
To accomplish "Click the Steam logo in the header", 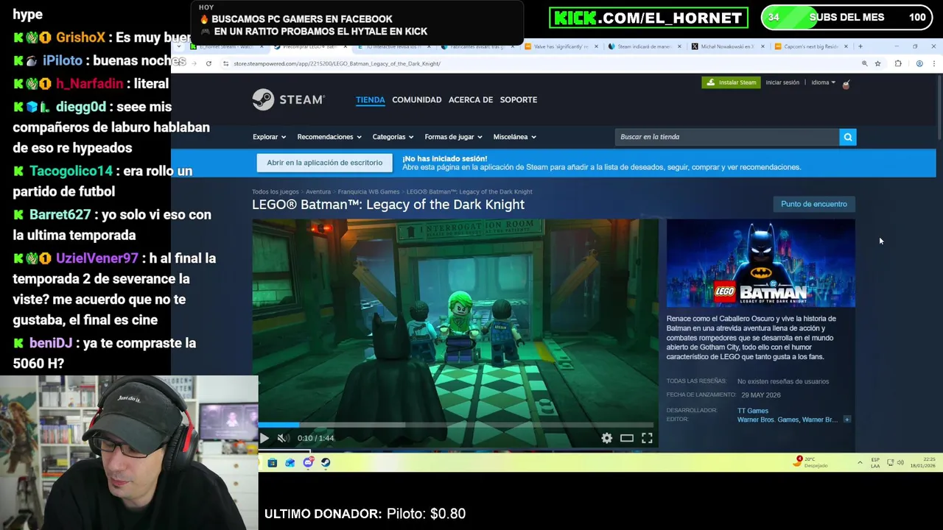I will (288, 99).
